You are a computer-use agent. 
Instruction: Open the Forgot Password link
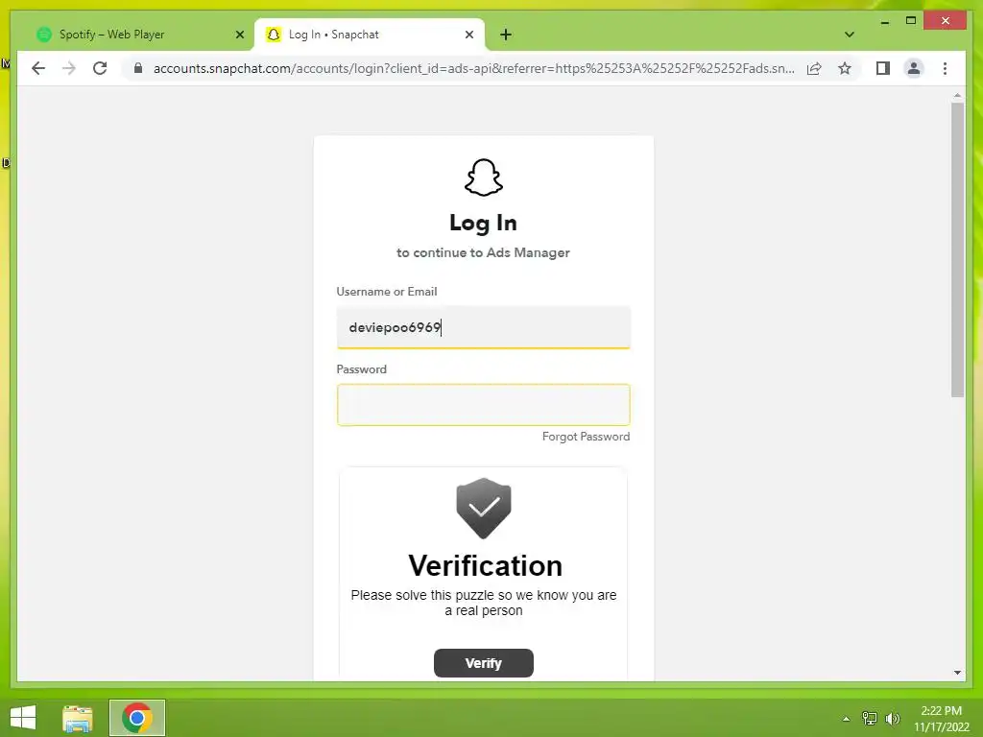click(586, 437)
